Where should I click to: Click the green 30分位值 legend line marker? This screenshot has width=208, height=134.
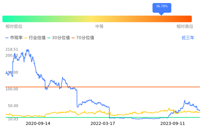pyautogui.click(x=49, y=38)
